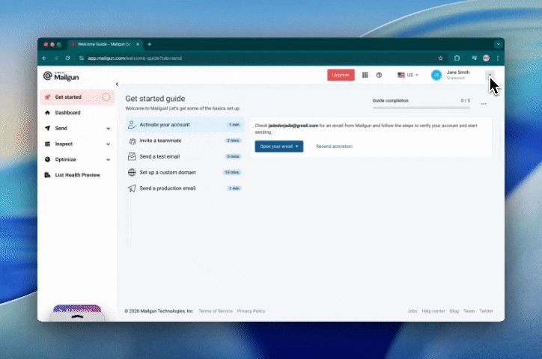Screen dimensions: 542x359
Task: Click the Optimize sidebar icon
Action: (48, 159)
